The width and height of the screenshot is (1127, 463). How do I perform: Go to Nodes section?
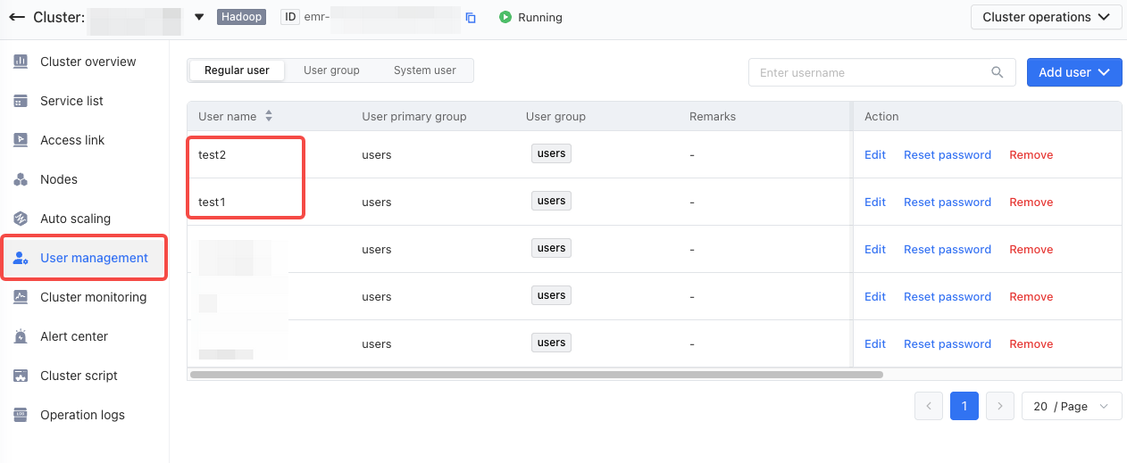(x=59, y=179)
